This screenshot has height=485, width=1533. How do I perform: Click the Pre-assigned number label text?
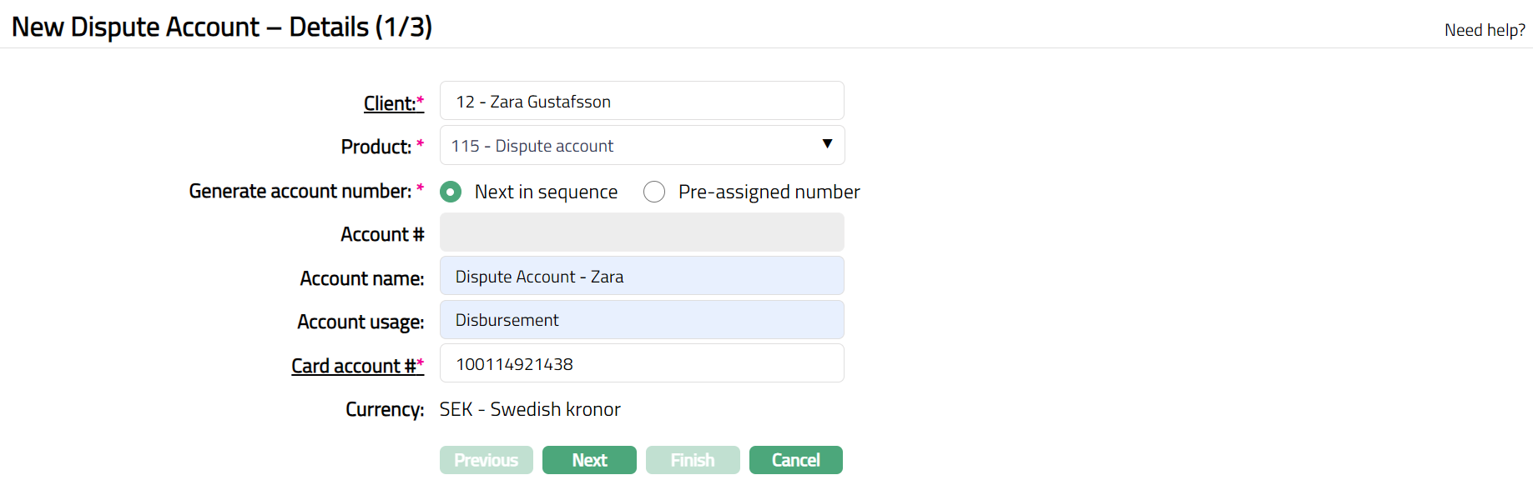coord(769,192)
